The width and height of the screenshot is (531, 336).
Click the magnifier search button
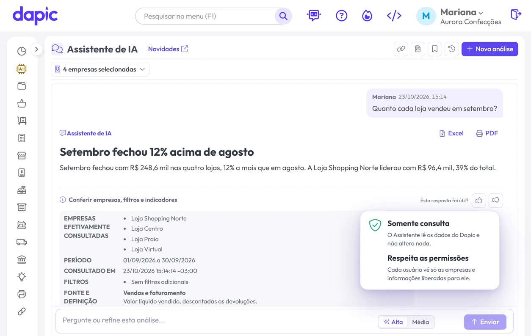(283, 16)
